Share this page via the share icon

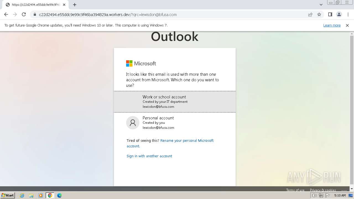click(x=310, y=15)
